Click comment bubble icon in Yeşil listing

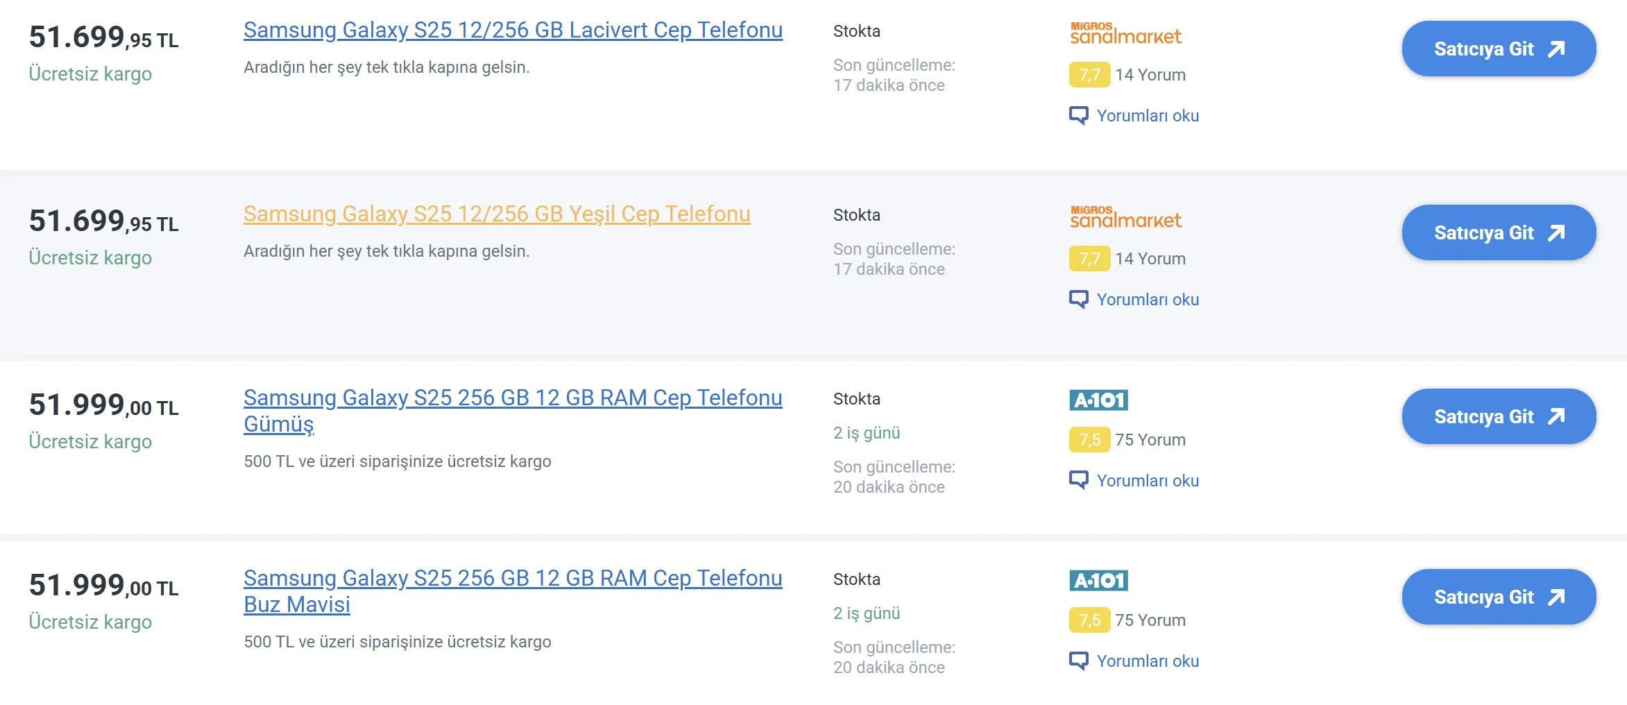1078,299
